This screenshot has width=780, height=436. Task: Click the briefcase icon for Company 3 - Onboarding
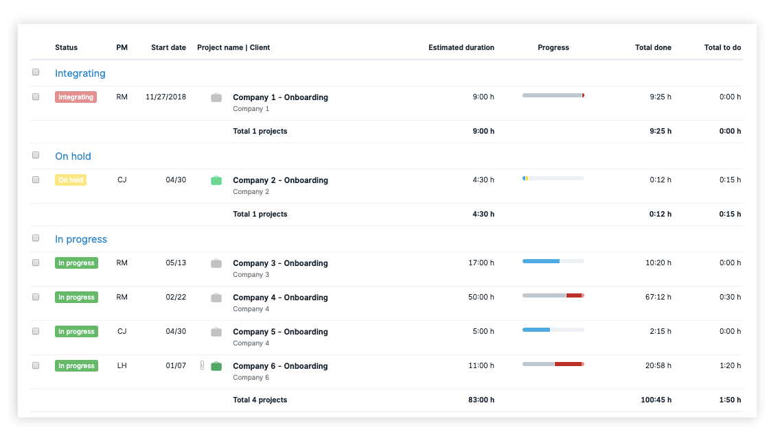pyautogui.click(x=216, y=263)
